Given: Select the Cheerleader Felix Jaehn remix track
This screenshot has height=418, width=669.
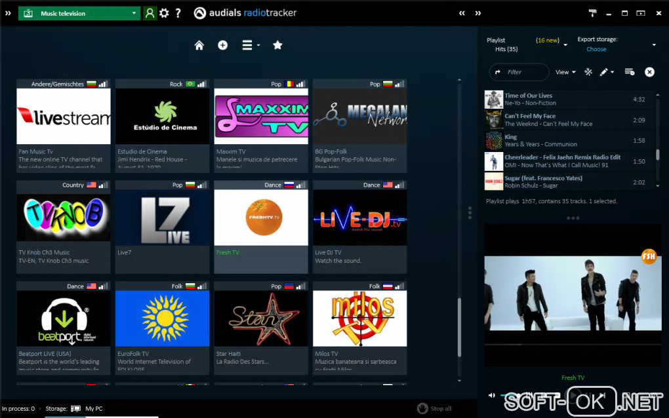Looking at the screenshot, I should [x=569, y=161].
